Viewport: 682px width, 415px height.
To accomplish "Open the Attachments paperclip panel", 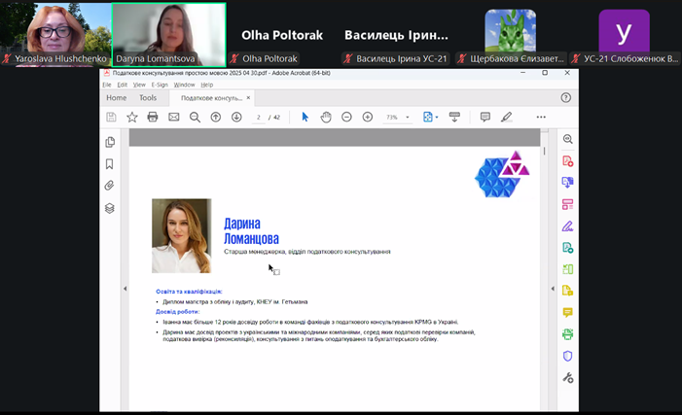I will coord(110,186).
